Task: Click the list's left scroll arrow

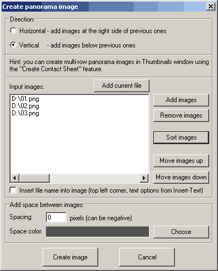Action: 15,178
